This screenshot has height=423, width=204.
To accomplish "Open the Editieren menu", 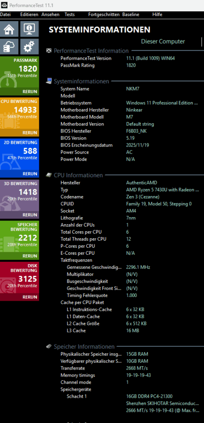I will click(x=29, y=15).
